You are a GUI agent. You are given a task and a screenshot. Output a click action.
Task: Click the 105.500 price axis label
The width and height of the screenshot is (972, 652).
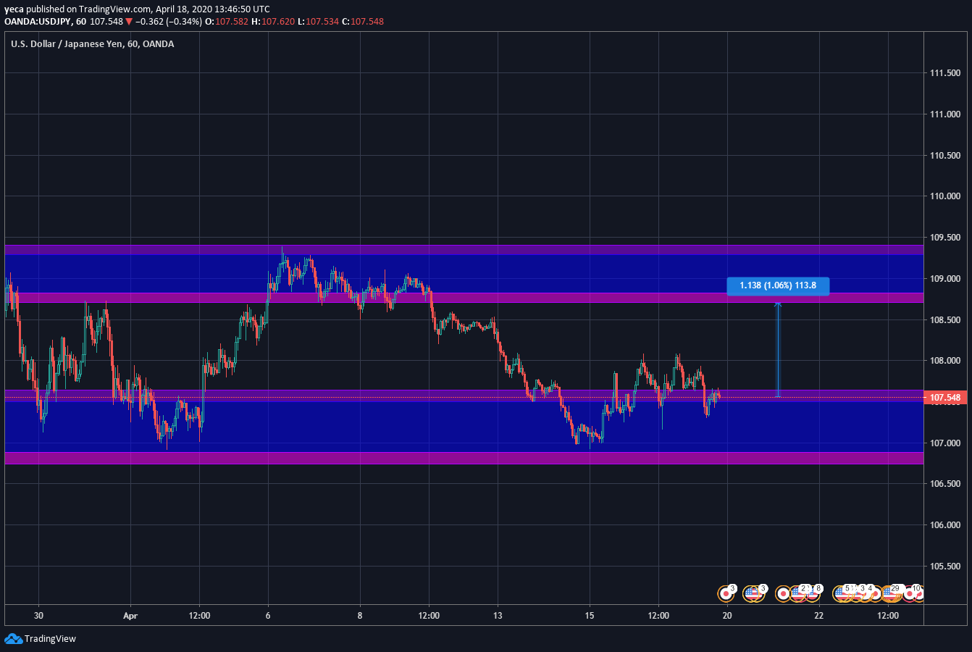tap(945, 567)
